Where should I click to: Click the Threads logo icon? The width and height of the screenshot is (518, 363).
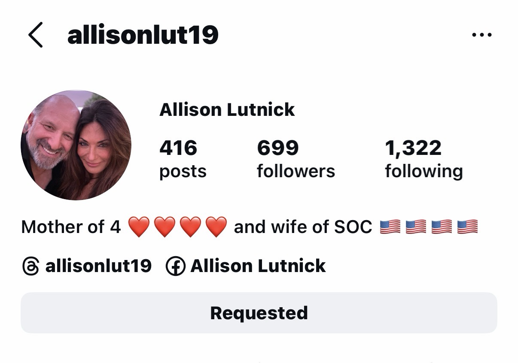pyautogui.click(x=30, y=266)
